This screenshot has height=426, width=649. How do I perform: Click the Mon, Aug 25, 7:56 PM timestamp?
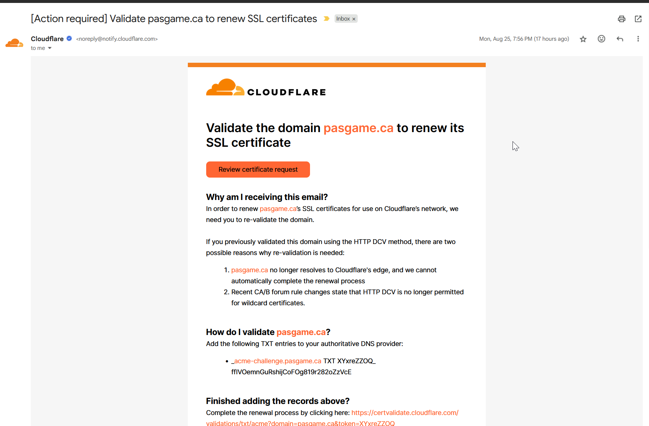(x=524, y=39)
